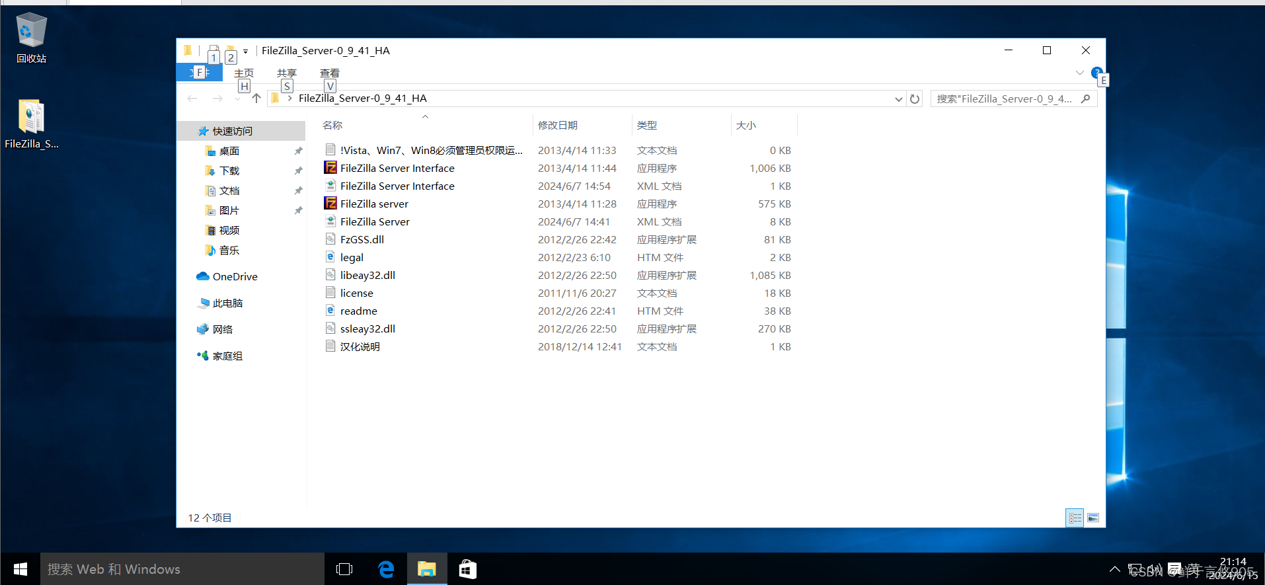Sort files by 修改日期 column

[558, 125]
